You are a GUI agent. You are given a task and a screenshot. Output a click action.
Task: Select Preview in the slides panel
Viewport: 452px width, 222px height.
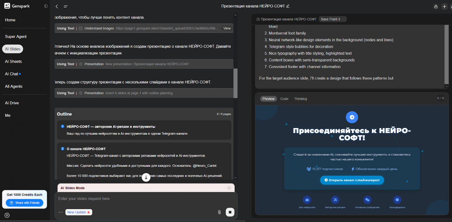pyautogui.click(x=268, y=99)
